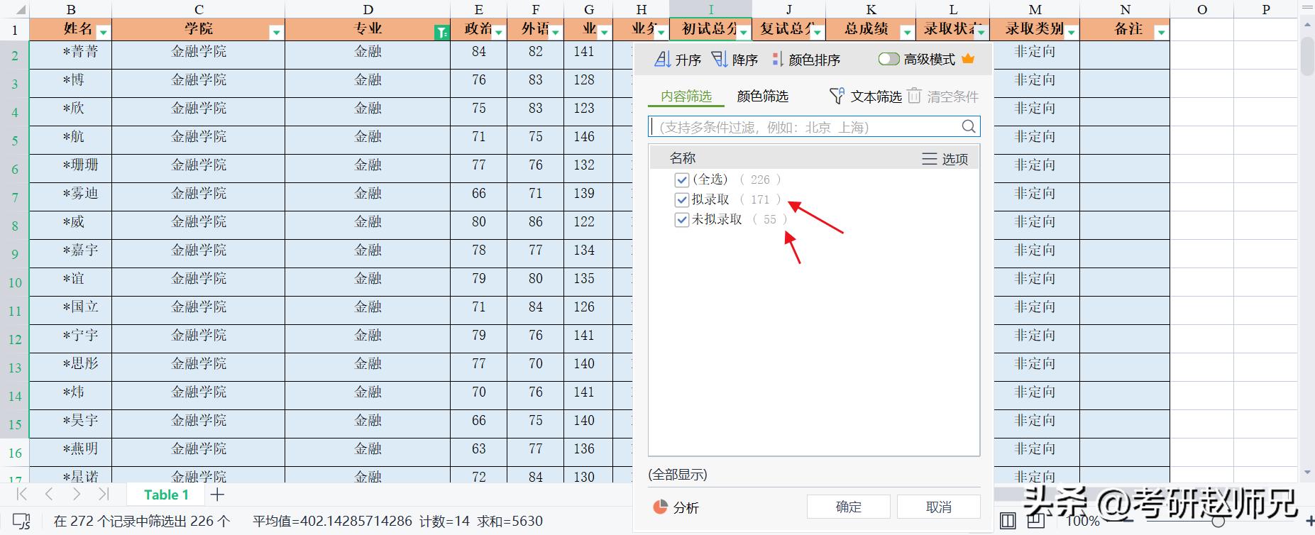Select column D header
This screenshot has width=1315, height=535.
tap(368, 9)
